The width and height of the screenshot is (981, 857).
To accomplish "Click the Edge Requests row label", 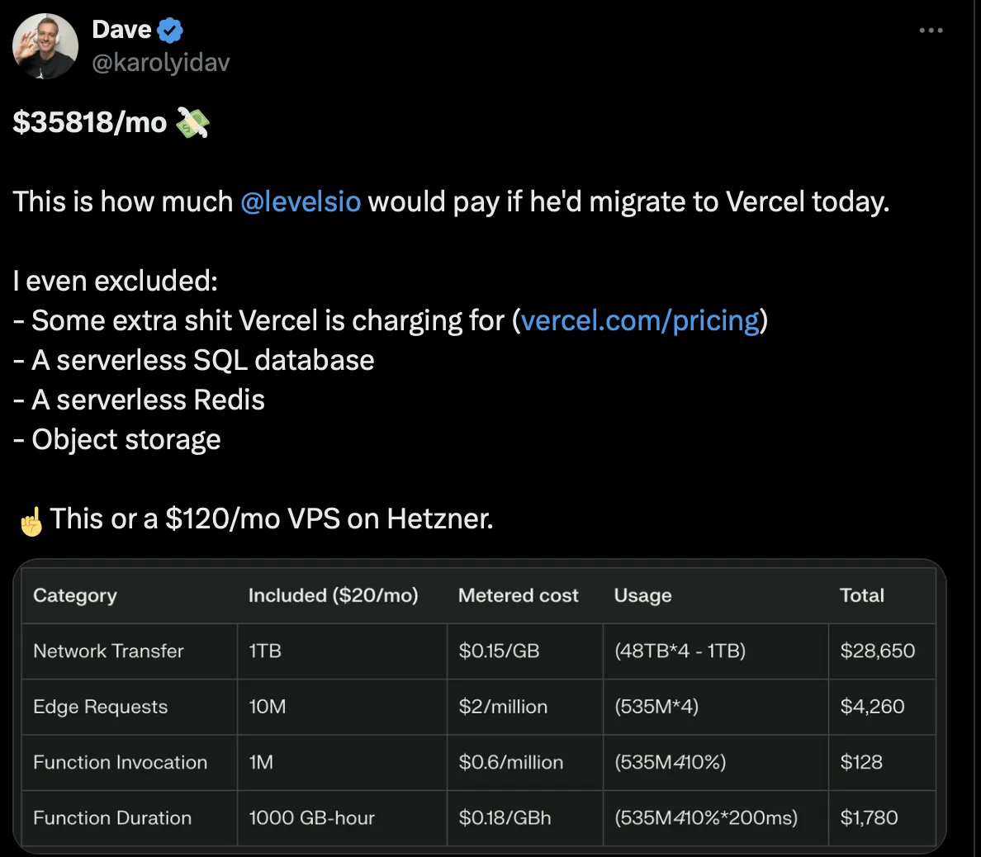I will click(100, 707).
